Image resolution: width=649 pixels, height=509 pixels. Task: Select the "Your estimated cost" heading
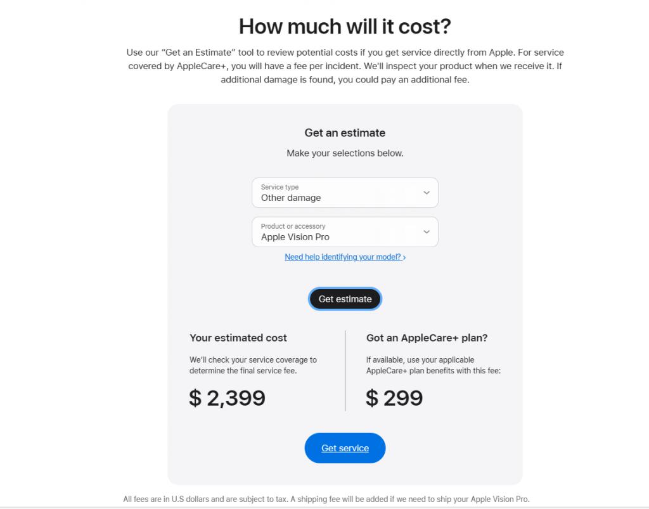pos(238,338)
